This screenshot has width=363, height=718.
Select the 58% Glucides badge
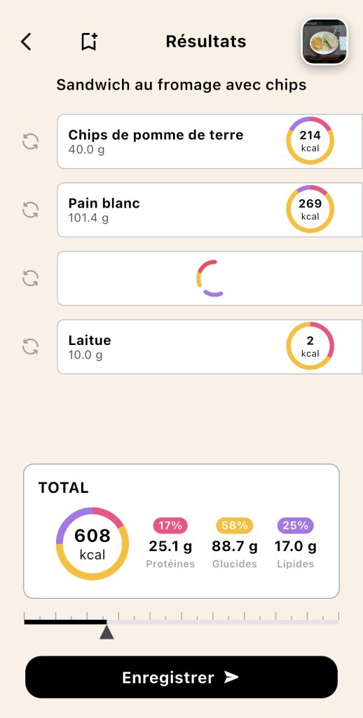pyautogui.click(x=234, y=526)
